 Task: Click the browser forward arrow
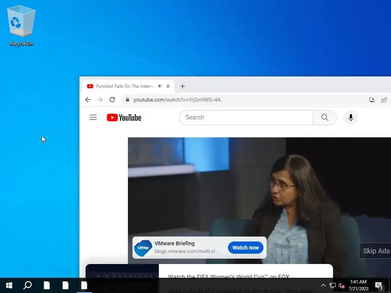click(100, 100)
